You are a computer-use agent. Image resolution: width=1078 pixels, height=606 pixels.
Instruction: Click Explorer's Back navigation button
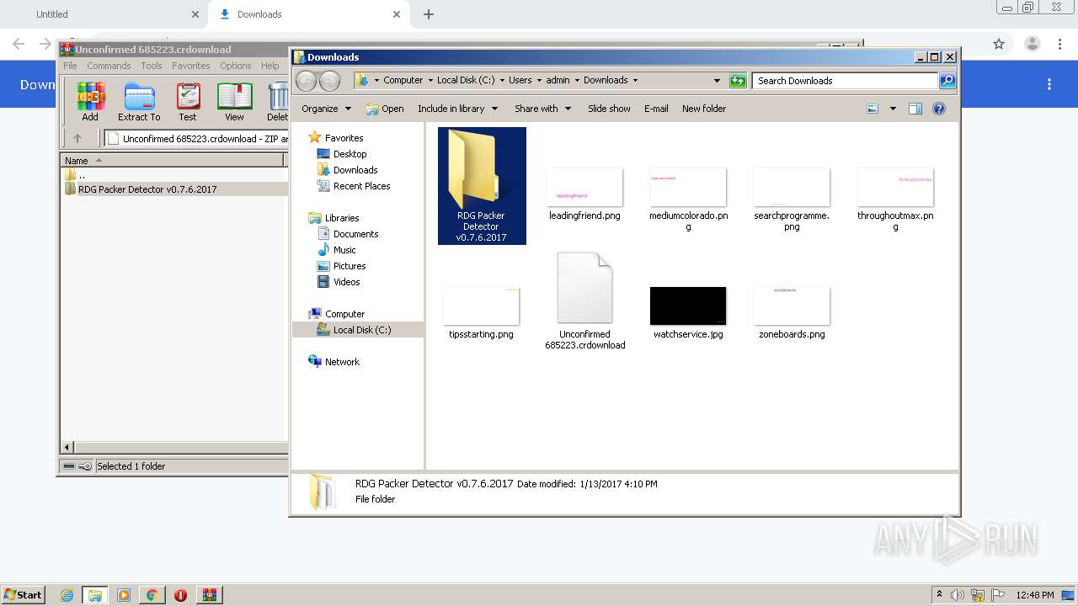pos(307,81)
